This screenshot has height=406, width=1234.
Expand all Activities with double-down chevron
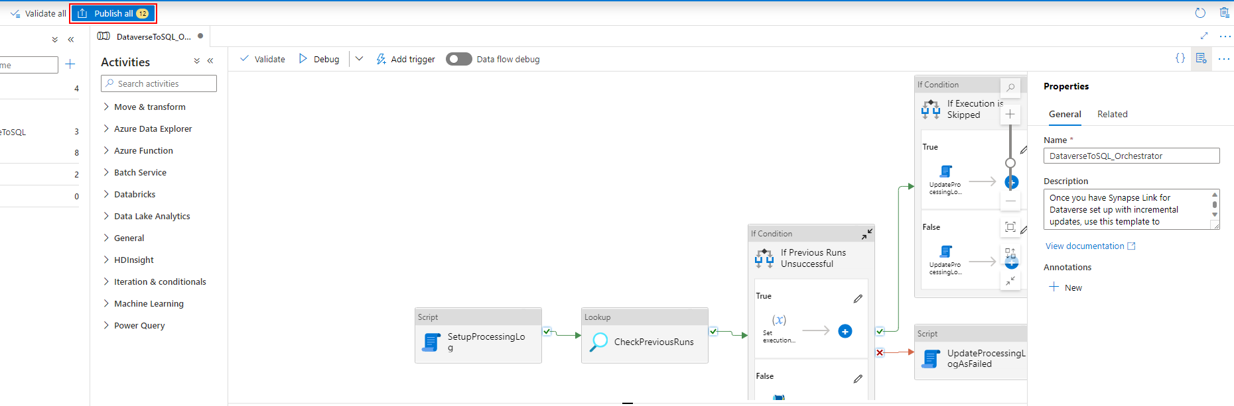tap(196, 61)
